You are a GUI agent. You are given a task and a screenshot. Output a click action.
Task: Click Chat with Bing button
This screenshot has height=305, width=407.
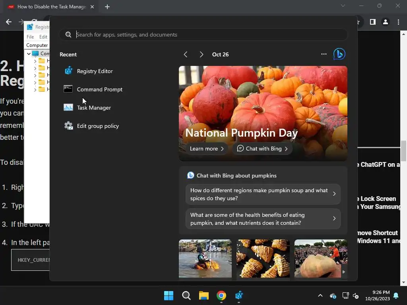coord(262,149)
